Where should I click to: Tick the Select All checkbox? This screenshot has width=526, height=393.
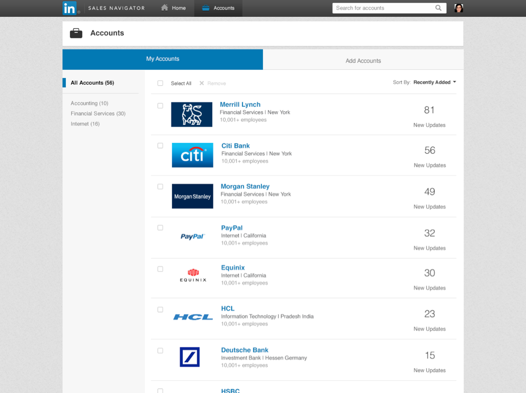pyautogui.click(x=160, y=83)
